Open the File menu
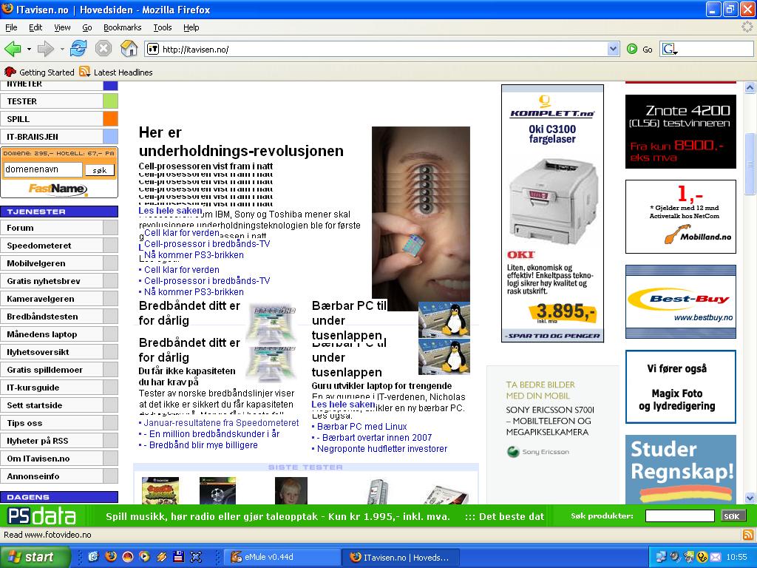Screen dimensions: 757x568 click(x=11, y=27)
